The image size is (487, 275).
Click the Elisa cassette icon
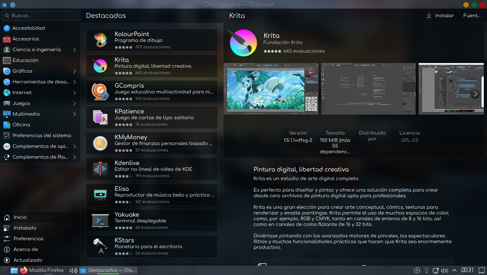click(100, 195)
